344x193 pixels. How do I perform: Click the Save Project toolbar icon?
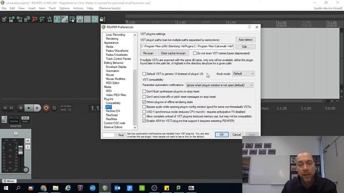(19, 19)
